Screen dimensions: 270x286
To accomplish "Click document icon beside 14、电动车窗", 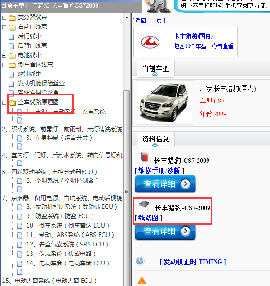I will [19, 264].
